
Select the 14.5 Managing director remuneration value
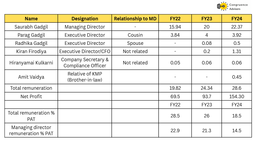tap(237, 130)
